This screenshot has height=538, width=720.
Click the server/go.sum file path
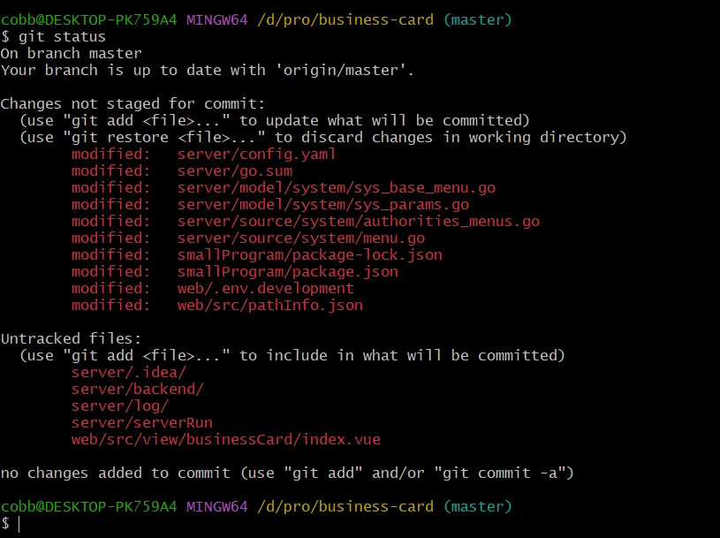click(234, 170)
